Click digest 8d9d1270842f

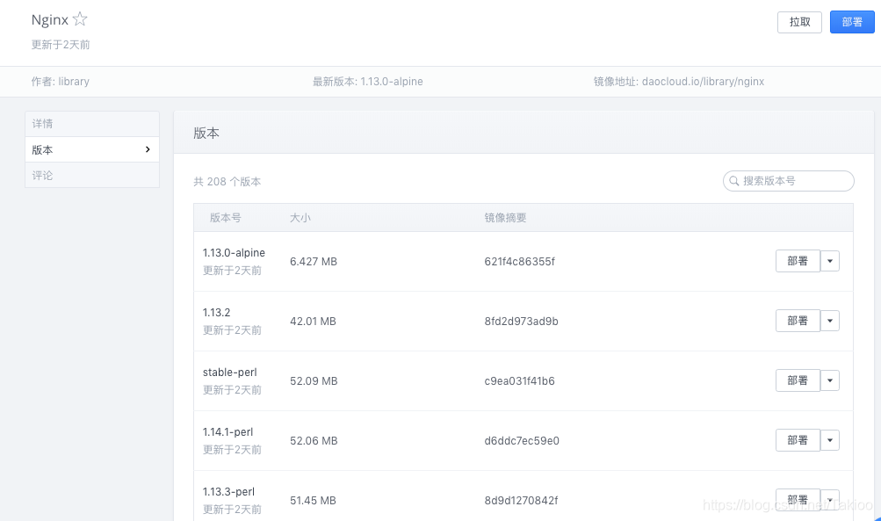pyautogui.click(x=522, y=500)
